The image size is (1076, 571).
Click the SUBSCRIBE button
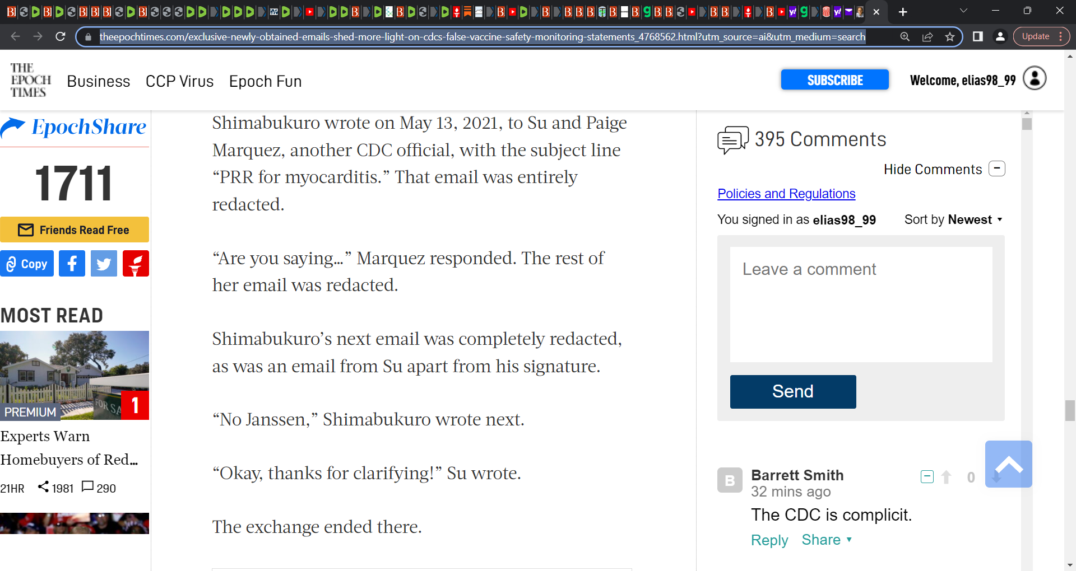click(834, 80)
